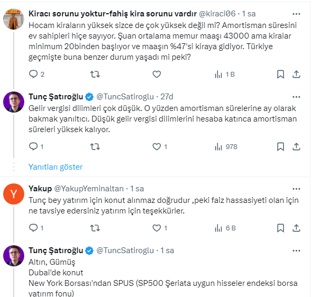Screen dimensions: 321x297
Task: Retweet Tunç Şatıroğlu's income tax reply
Action: [x=94, y=146]
